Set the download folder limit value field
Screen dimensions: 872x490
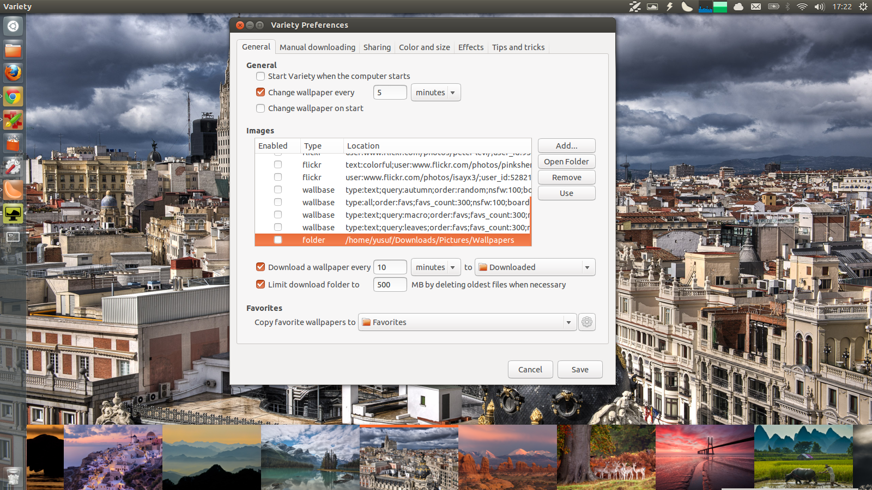[390, 284]
